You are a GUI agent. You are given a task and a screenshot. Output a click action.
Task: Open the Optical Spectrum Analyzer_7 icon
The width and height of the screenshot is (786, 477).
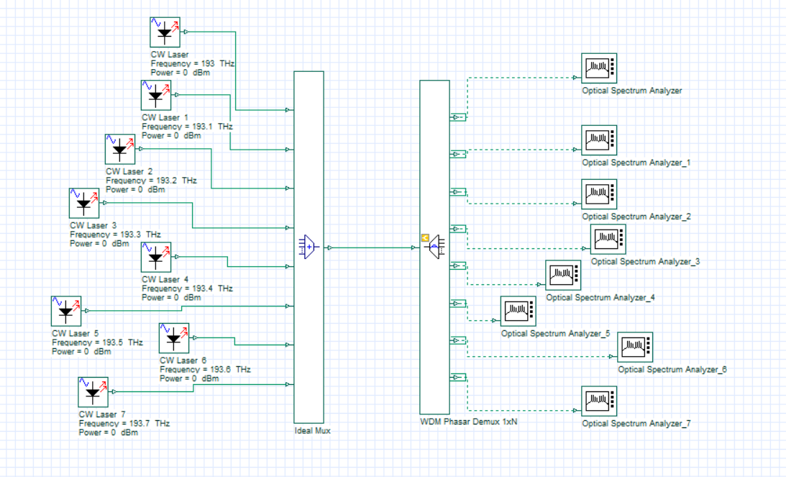pos(598,401)
